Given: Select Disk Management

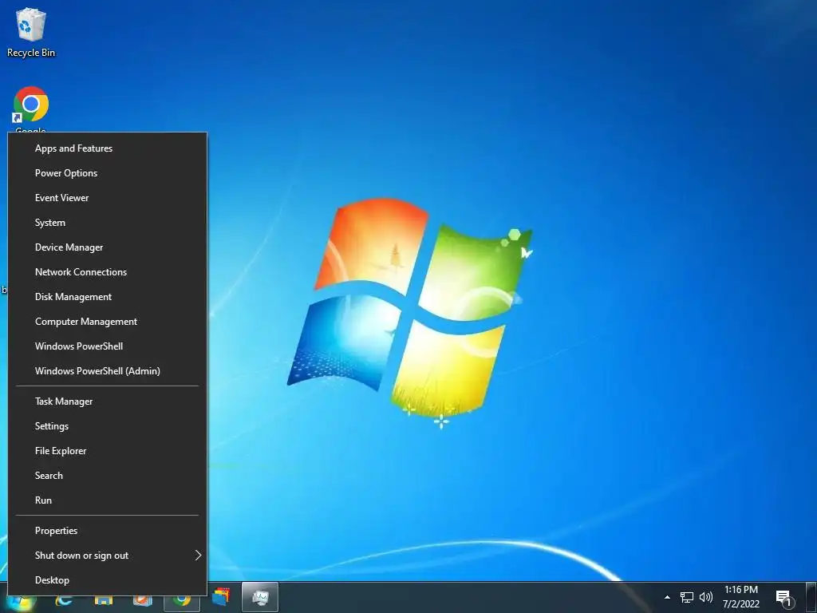Looking at the screenshot, I should 108,297.
